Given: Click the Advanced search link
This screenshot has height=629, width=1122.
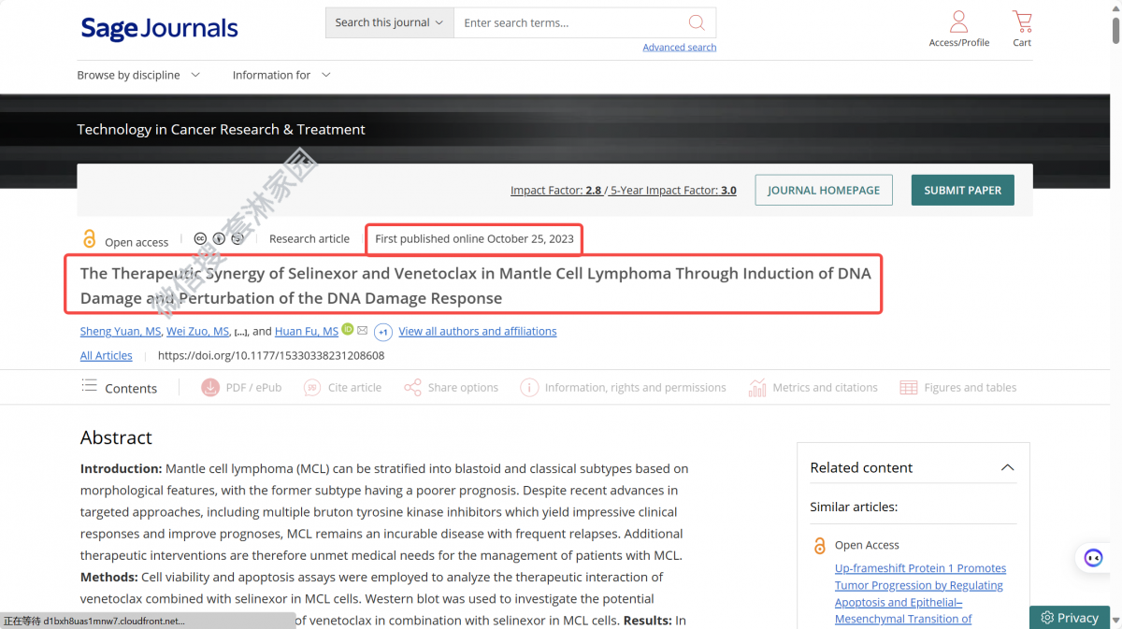Looking at the screenshot, I should click(x=679, y=48).
